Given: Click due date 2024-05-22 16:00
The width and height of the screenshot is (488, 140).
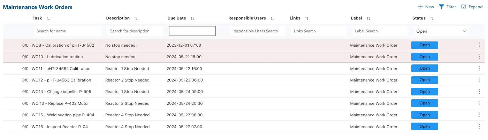Looking at the screenshot, I should [x=184, y=69].
